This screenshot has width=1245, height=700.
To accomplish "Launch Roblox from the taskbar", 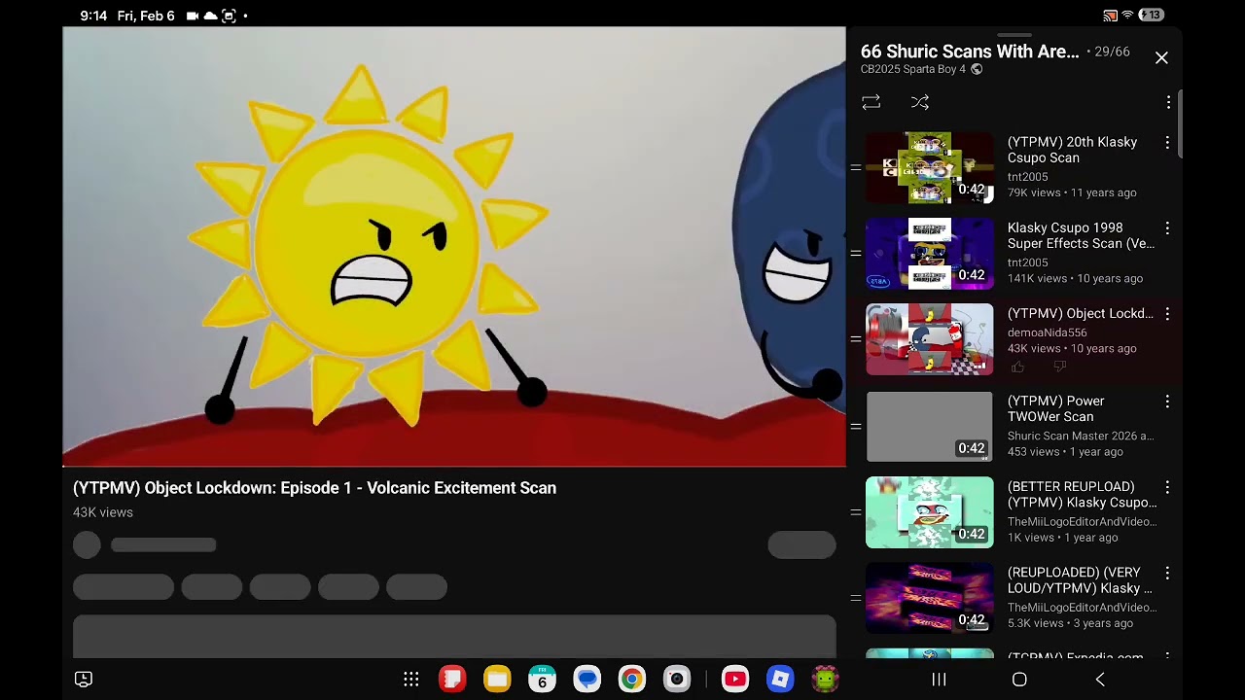I will click(x=780, y=679).
